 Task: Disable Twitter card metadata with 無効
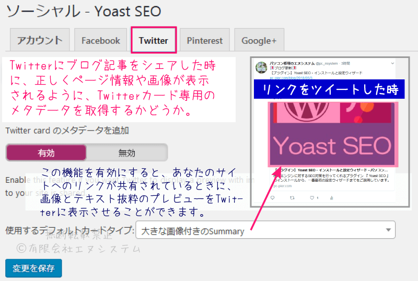[x=126, y=153]
